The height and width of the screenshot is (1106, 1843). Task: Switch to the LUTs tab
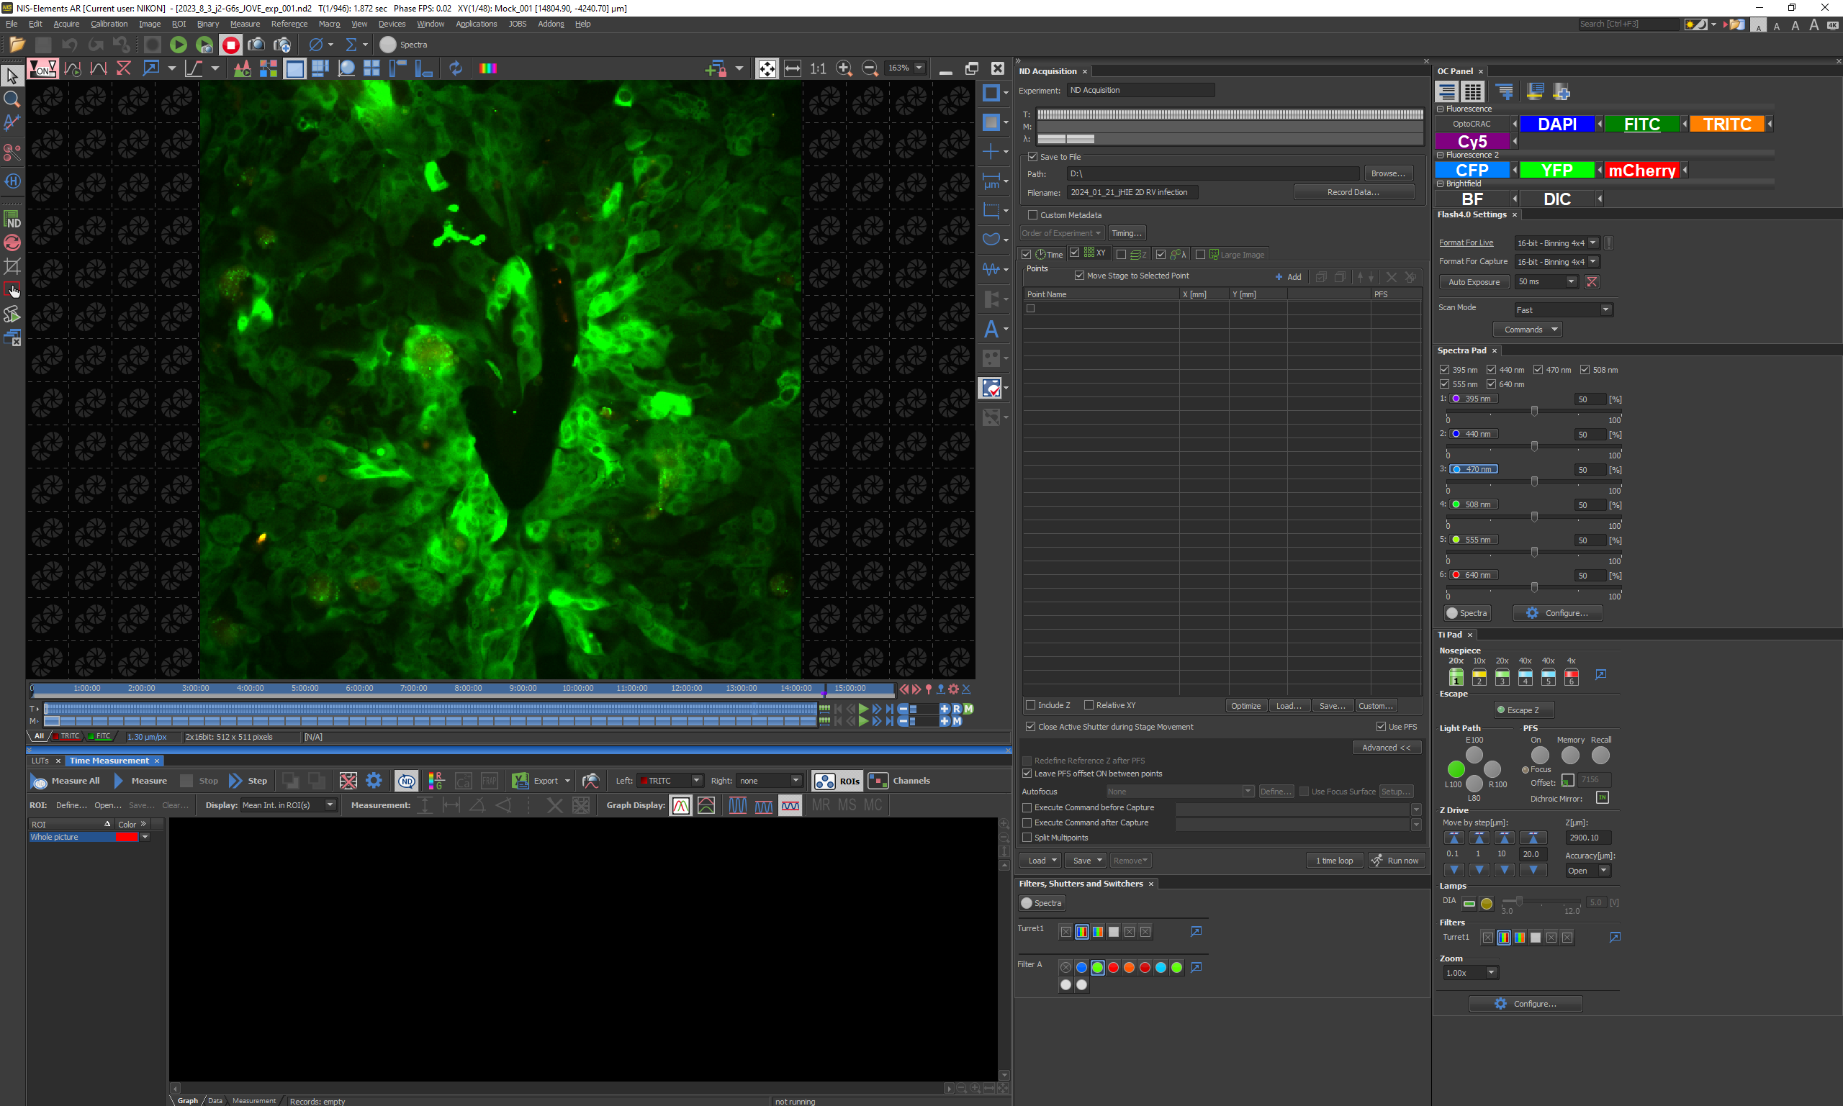40,760
